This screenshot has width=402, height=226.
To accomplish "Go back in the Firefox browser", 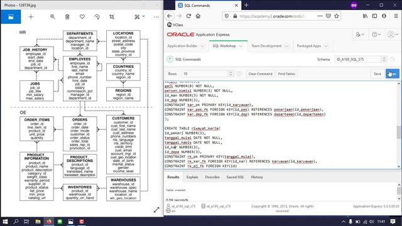I will [x=170, y=16].
